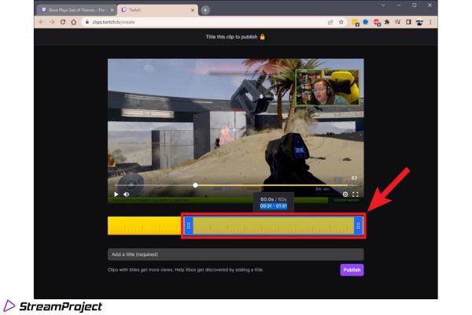Publish the clip

(x=352, y=270)
